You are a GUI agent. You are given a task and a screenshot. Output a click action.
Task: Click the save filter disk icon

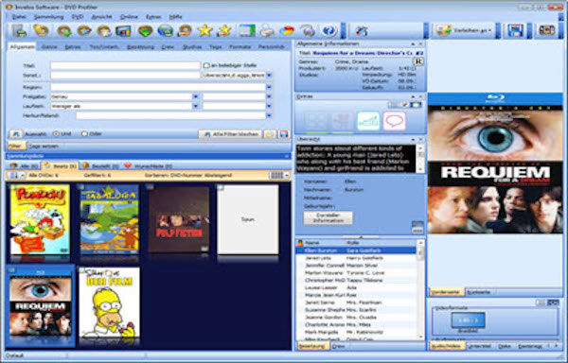point(284,134)
